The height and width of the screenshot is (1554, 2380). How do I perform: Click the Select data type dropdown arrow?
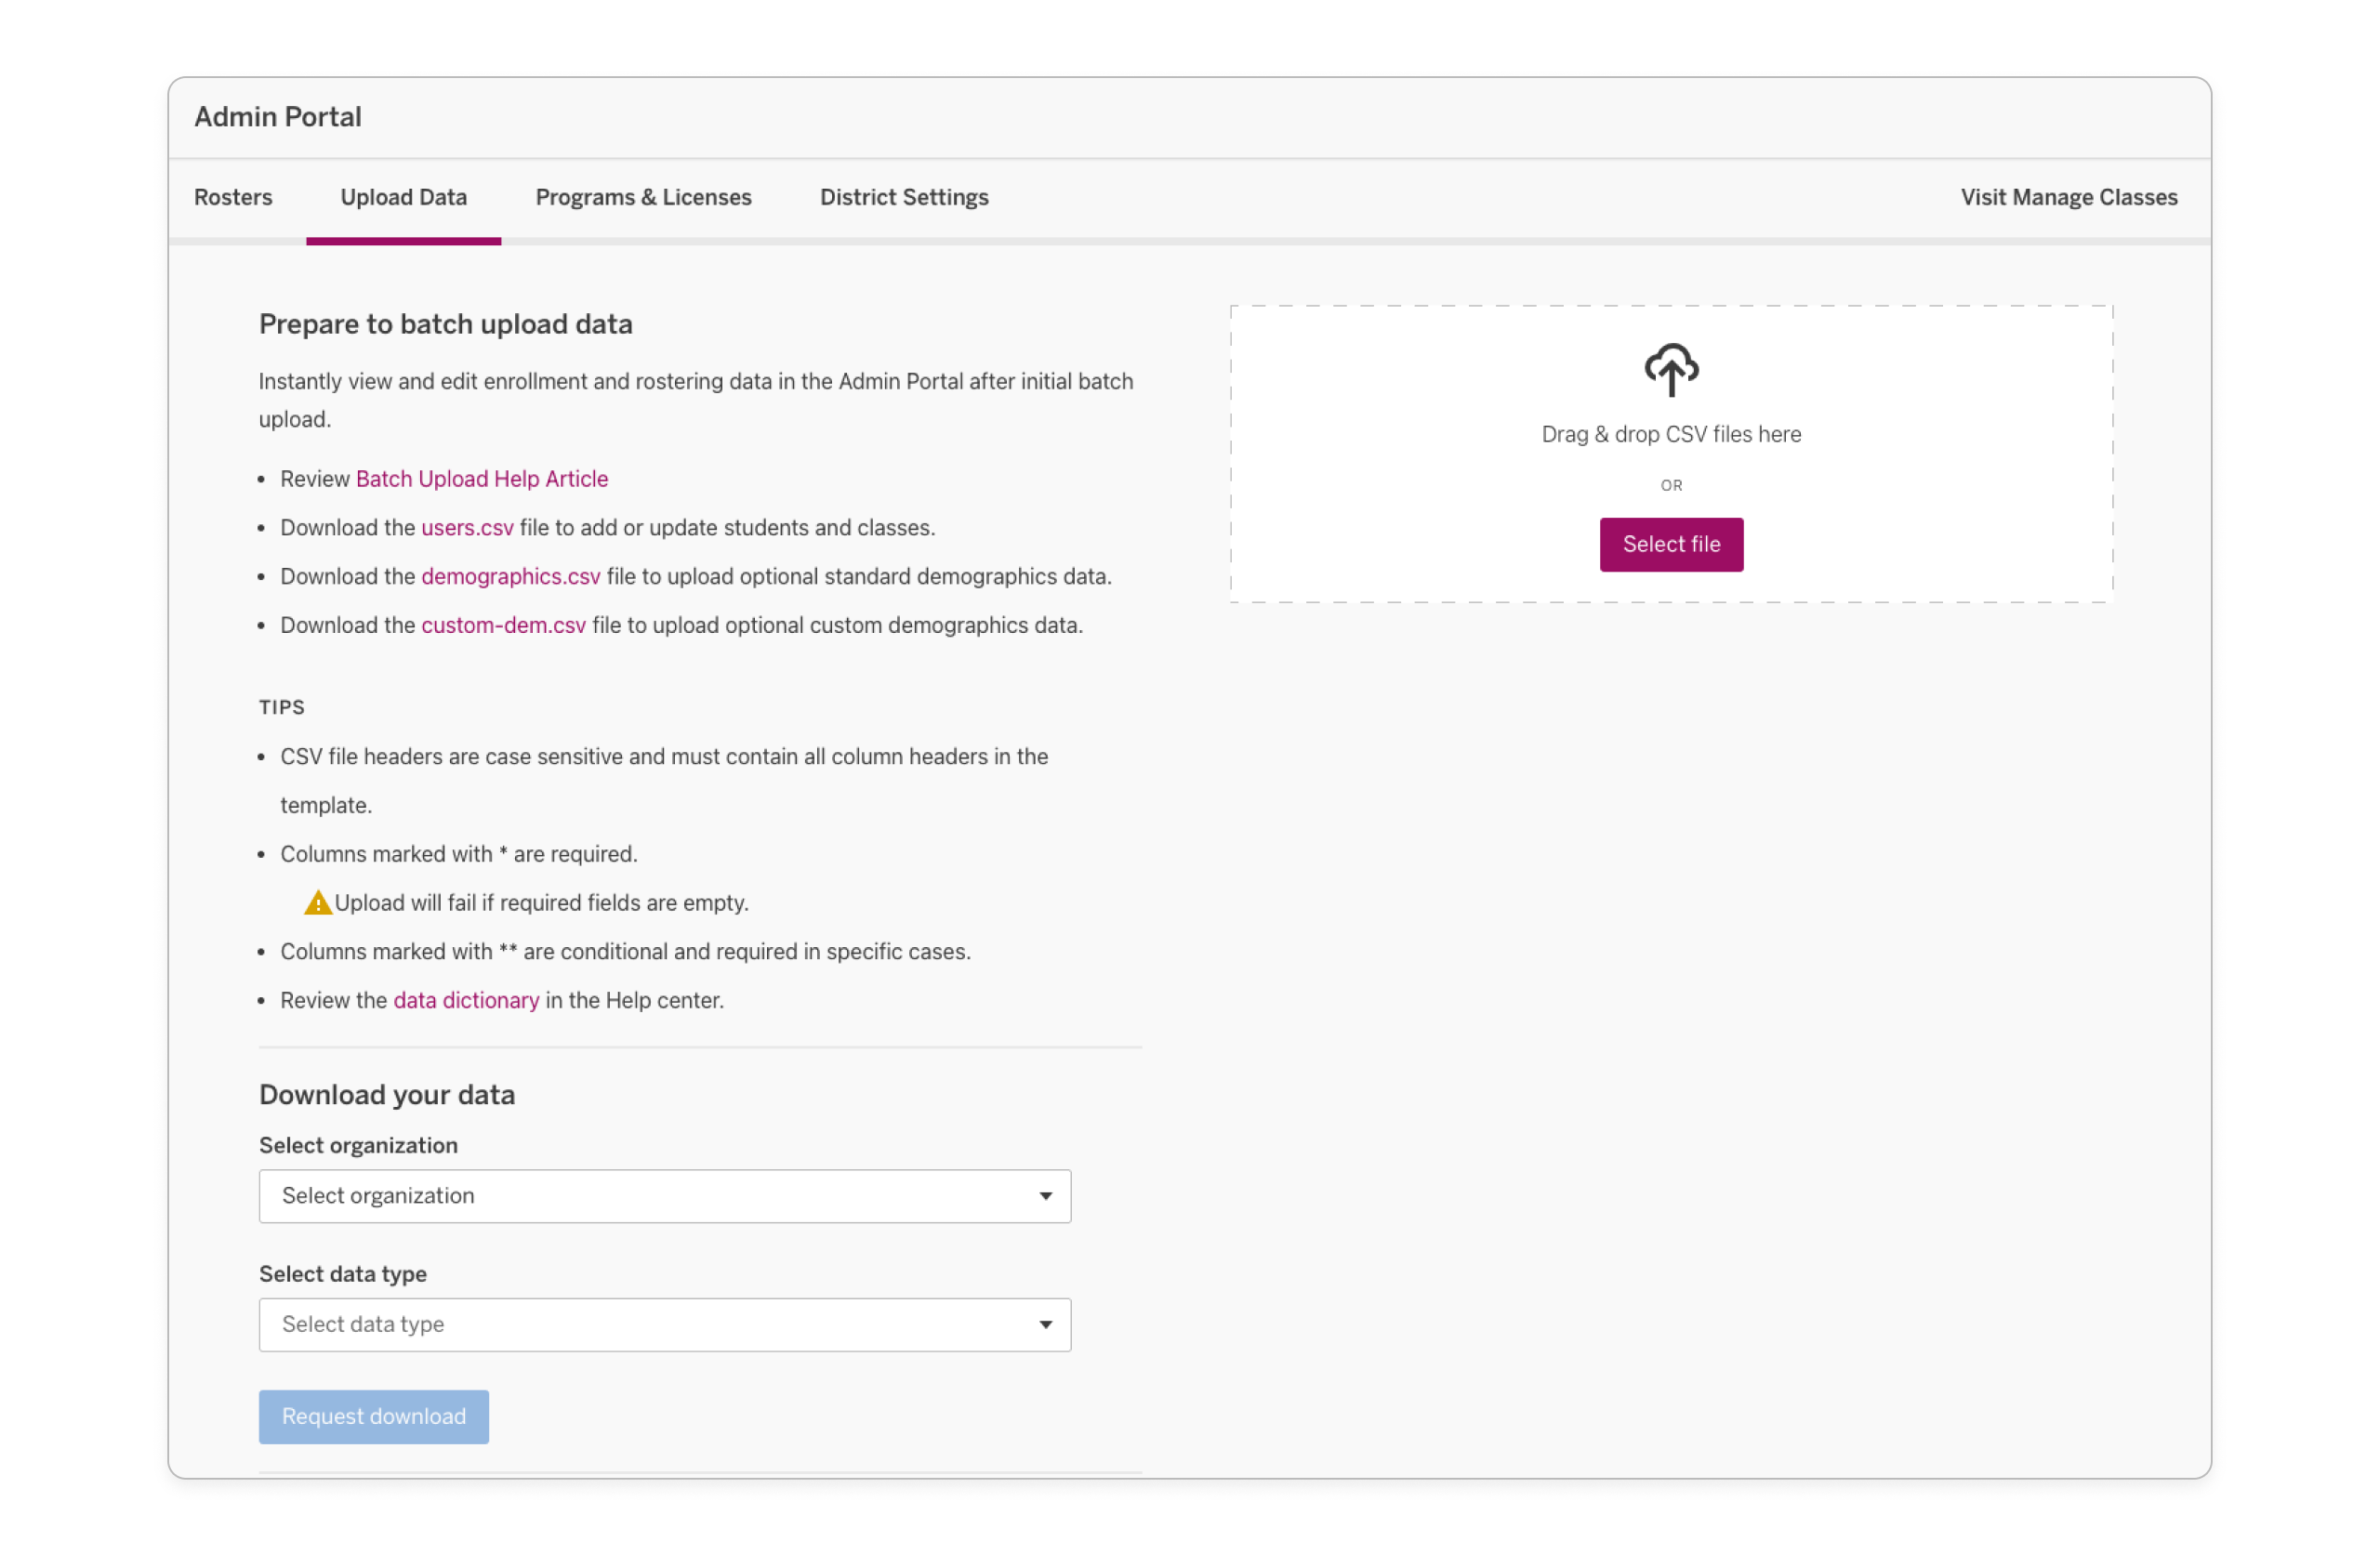1045,1324
